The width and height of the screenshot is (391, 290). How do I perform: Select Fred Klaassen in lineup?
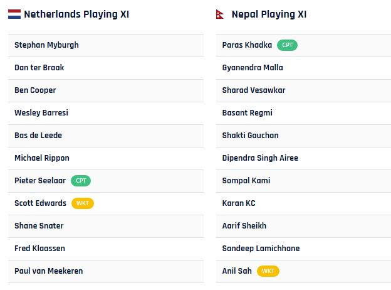tap(106, 249)
